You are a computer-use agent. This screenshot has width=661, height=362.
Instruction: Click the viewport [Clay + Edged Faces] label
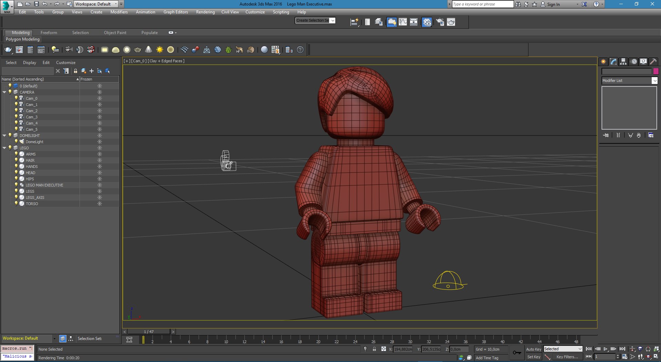coord(166,61)
